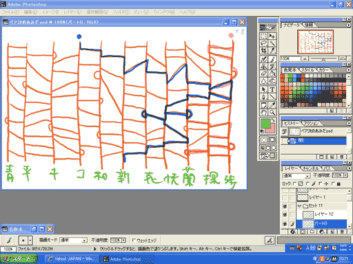Click the swap foreground/background colors arrow
The height and width of the screenshot is (264, 353).
[273, 120]
